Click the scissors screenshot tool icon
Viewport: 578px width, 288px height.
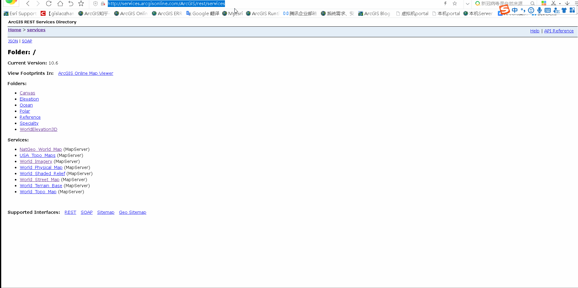(x=554, y=3)
